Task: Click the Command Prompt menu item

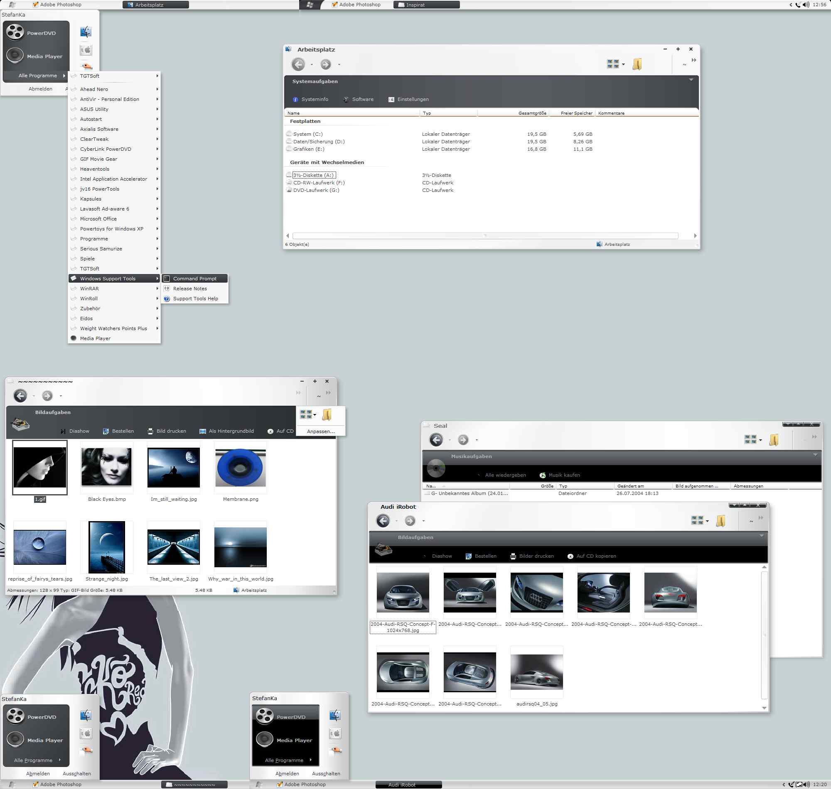Action: coord(194,278)
